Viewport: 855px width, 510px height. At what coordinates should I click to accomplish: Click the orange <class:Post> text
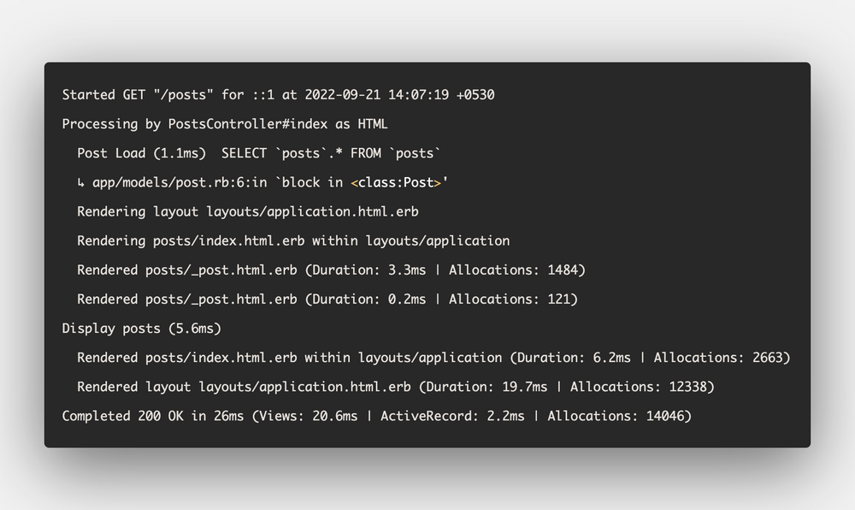pyautogui.click(x=396, y=183)
